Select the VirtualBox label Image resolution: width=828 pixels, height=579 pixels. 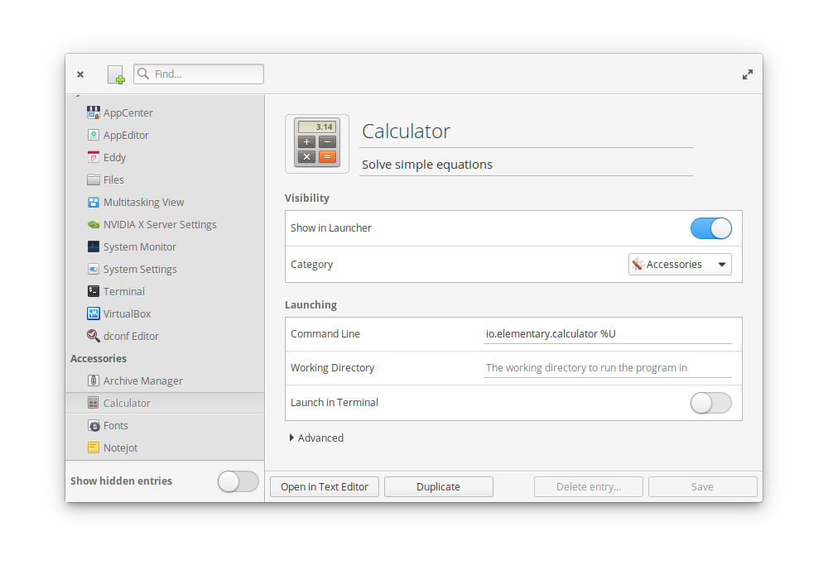click(x=128, y=313)
